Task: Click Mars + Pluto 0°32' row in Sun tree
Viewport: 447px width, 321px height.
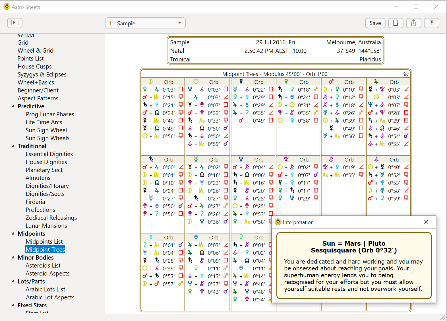Action: [x=208, y=113]
